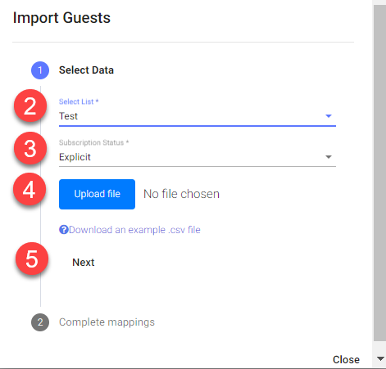
Task: Open the Subscription Status dropdown showing Explicit
Action: 198,157
